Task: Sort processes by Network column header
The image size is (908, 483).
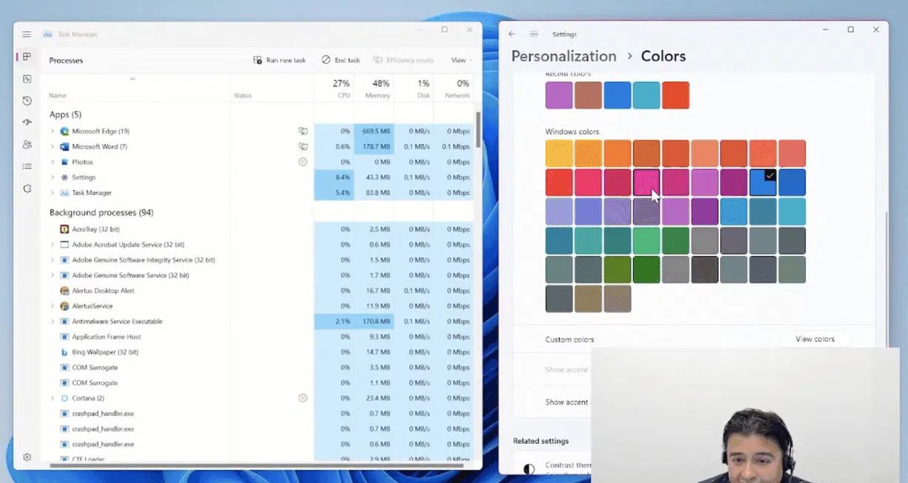Action: point(453,89)
